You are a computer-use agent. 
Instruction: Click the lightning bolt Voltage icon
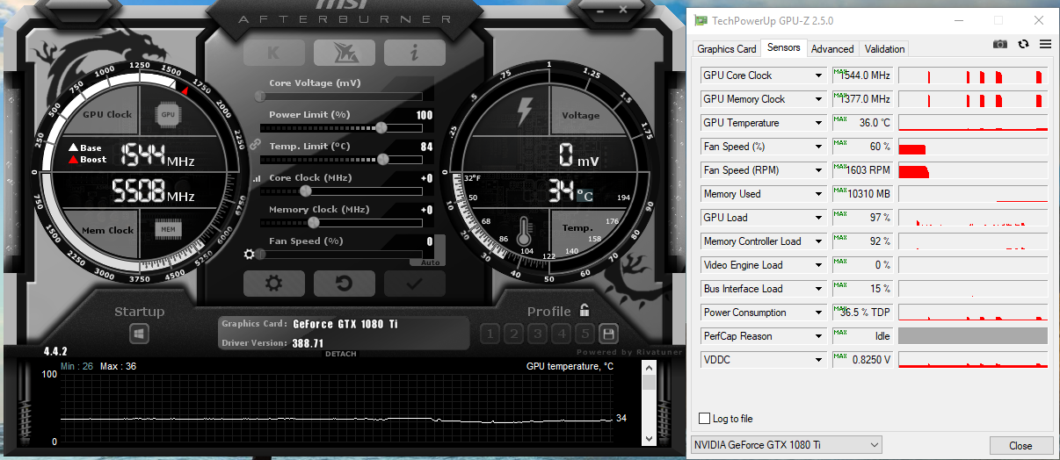525,111
